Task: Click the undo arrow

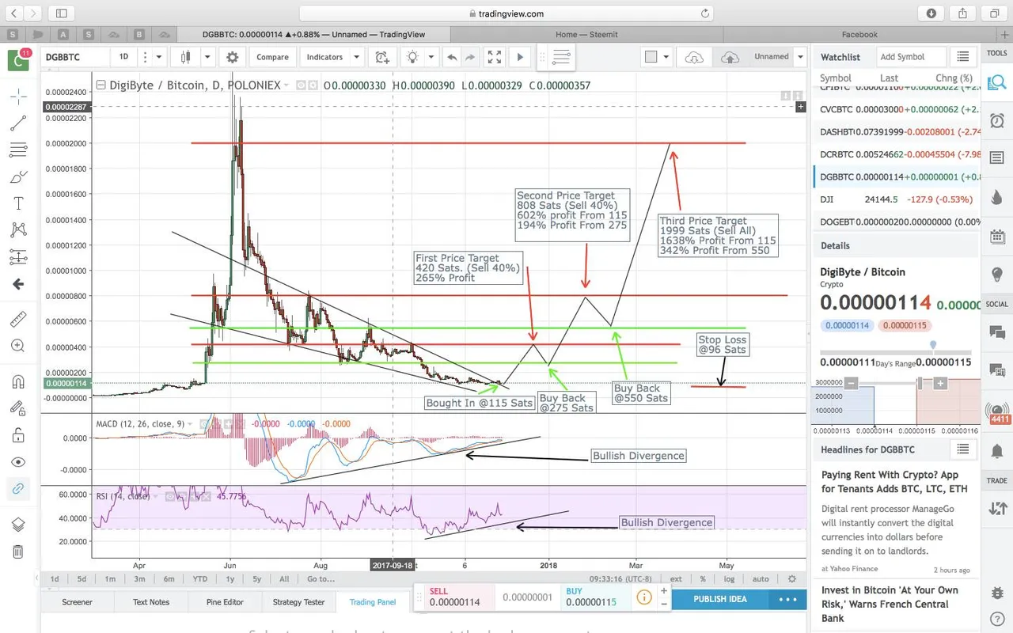Action: tap(452, 57)
